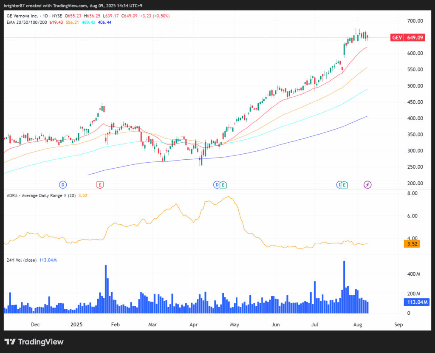Click the 2025 label on time axis
This screenshot has height=353, width=435.
tap(76, 325)
